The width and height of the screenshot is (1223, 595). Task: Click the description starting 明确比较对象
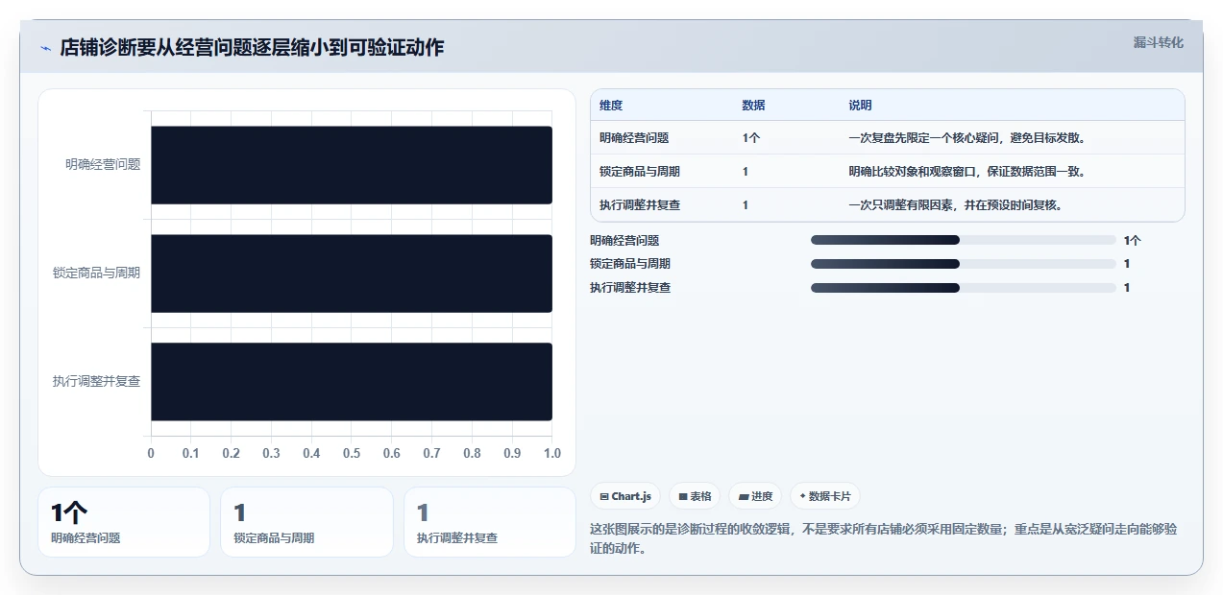(x=967, y=172)
